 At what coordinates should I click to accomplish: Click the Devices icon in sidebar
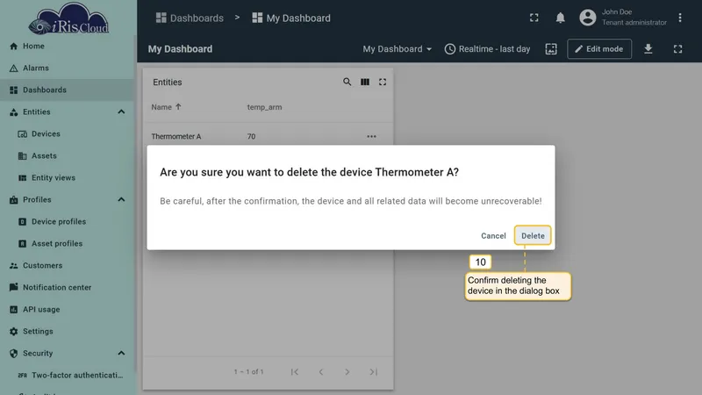[x=23, y=134]
